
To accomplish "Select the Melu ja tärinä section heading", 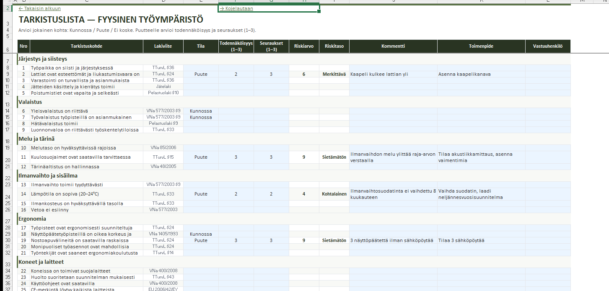I will coord(36,139).
